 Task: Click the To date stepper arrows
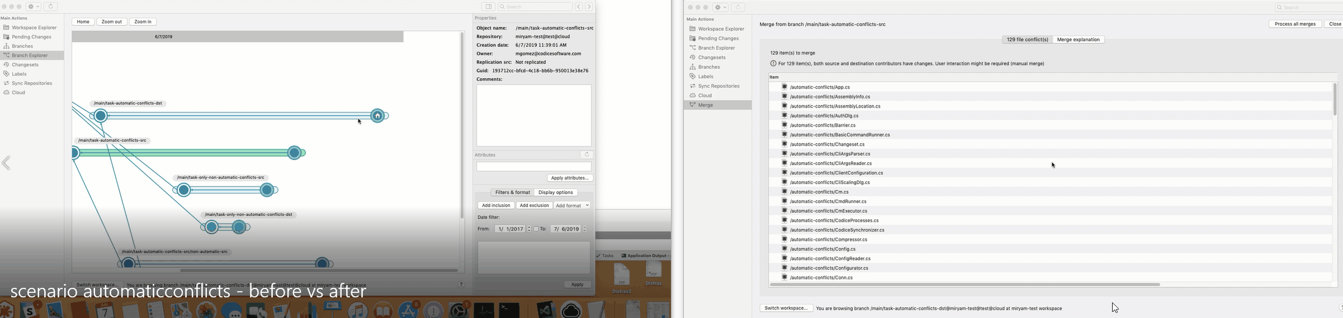click(x=585, y=229)
